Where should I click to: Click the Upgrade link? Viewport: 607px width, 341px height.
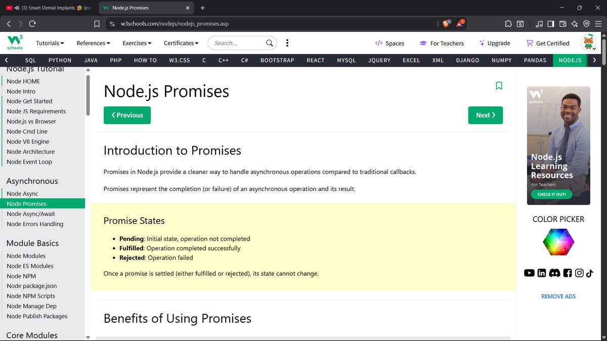[x=495, y=43]
